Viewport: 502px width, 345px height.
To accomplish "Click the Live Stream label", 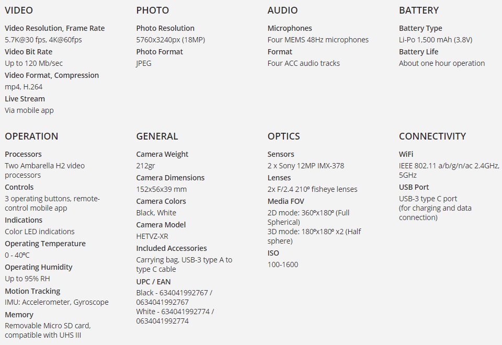I will point(25,99).
